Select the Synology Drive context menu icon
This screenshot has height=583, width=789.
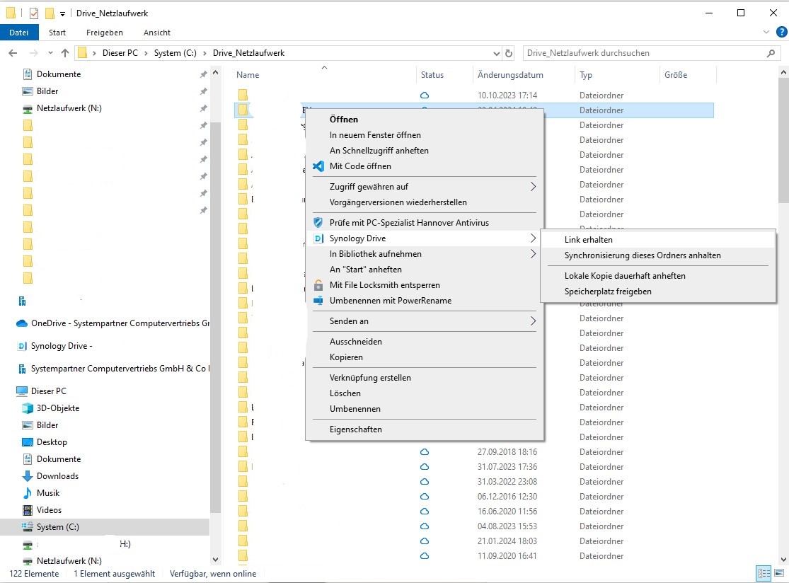(x=318, y=238)
